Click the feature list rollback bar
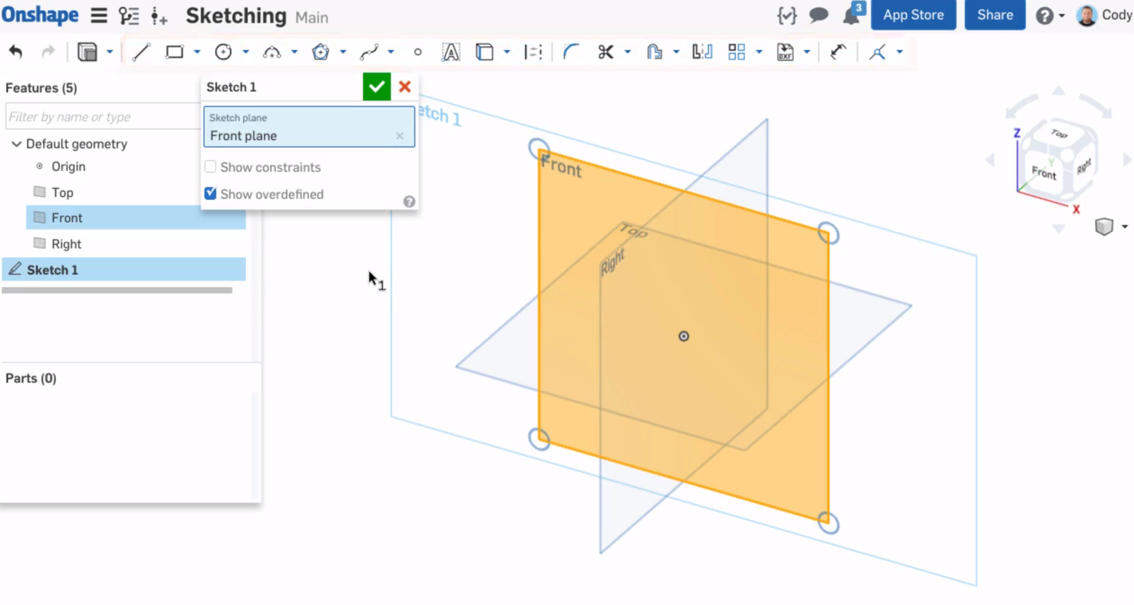 click(117, 290)
